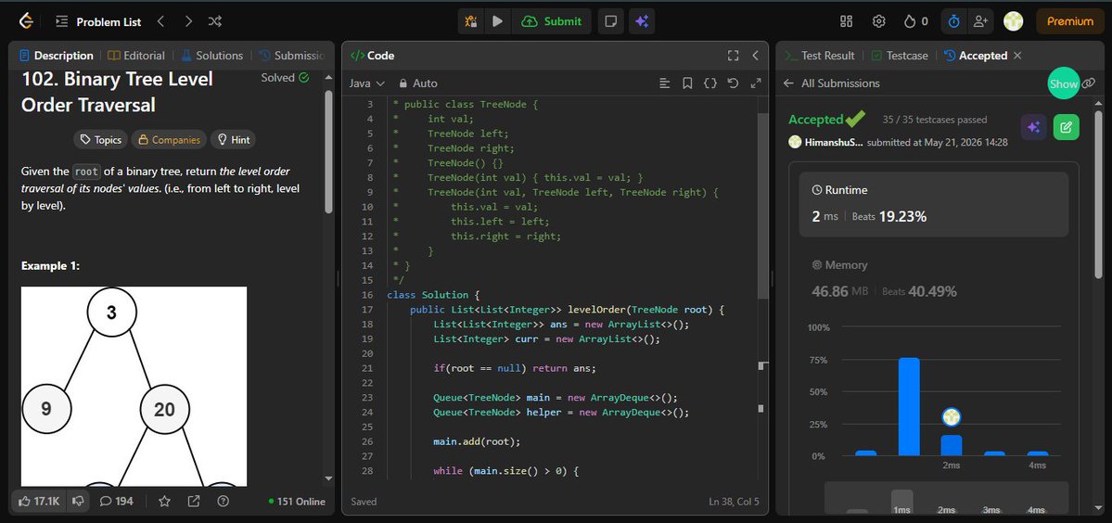The width and height of the screenshot is (1112, 523).
Task: Click the Solved status indicator
Action: click(285, 77)
